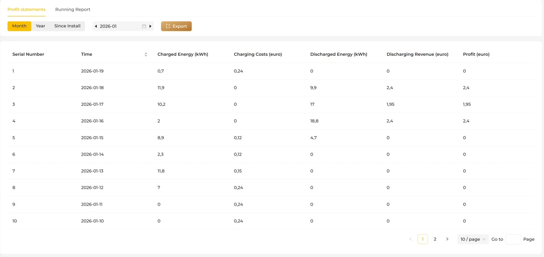Select the 2026-01-14 date cell

pyautogui.click(x=92, y=154)
